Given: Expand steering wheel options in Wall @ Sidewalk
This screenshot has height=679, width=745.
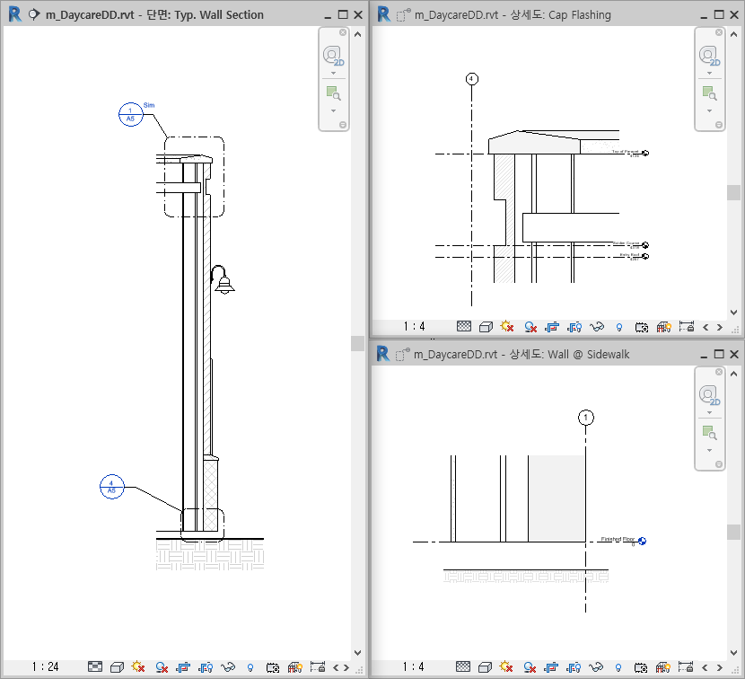Looking at the screenshot, I should point(709,413).
